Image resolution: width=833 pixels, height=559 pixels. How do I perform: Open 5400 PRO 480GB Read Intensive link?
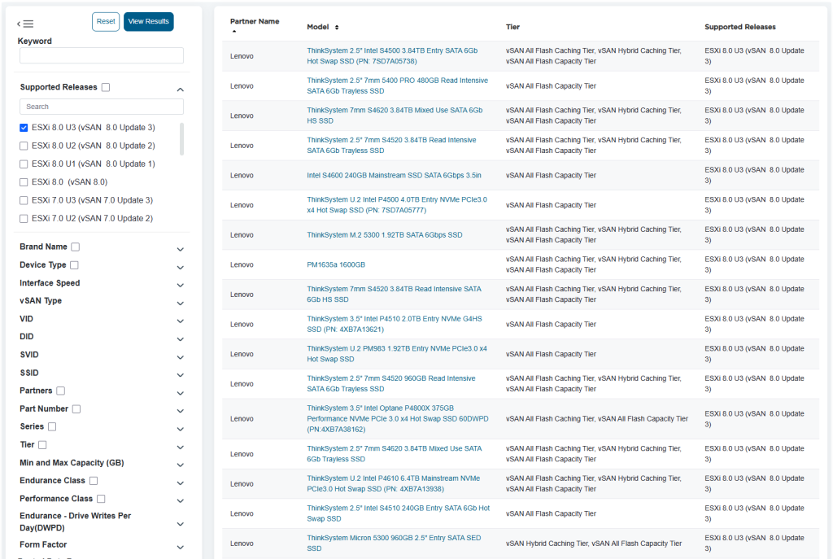(397, 85)
